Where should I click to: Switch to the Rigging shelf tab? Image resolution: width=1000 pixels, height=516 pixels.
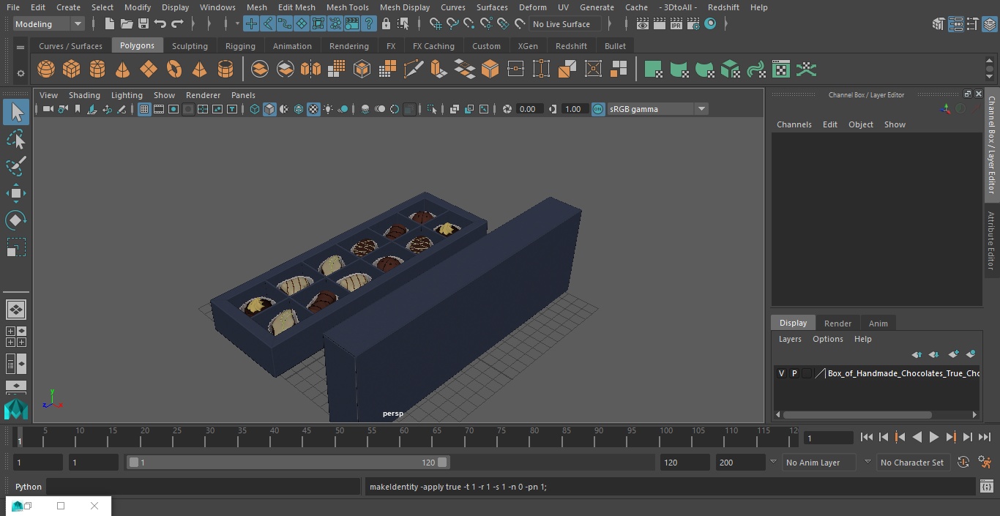click(240, 45)
